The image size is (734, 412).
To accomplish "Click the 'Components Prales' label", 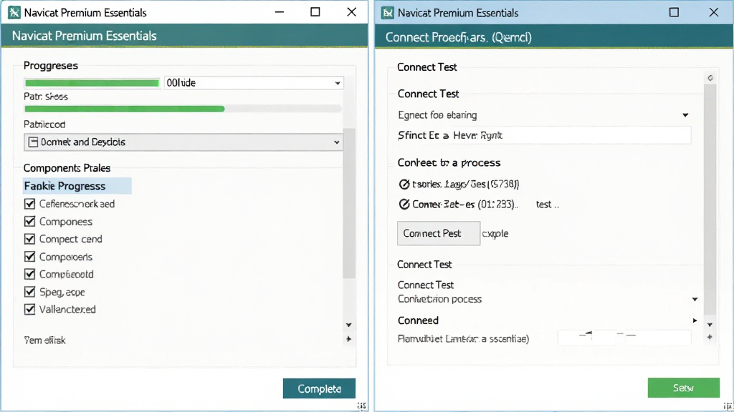I will coord(67,168).
